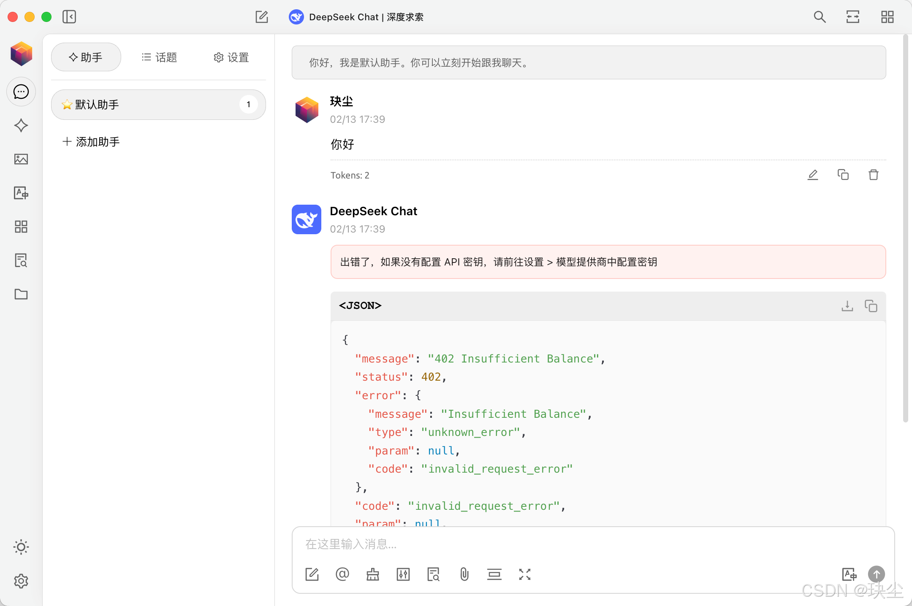Click the attachment paperclip icon
Screen dimensions: 912x606
pos(464,574)
